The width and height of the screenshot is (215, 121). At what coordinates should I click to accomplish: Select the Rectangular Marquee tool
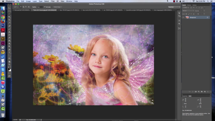point(9,11)
